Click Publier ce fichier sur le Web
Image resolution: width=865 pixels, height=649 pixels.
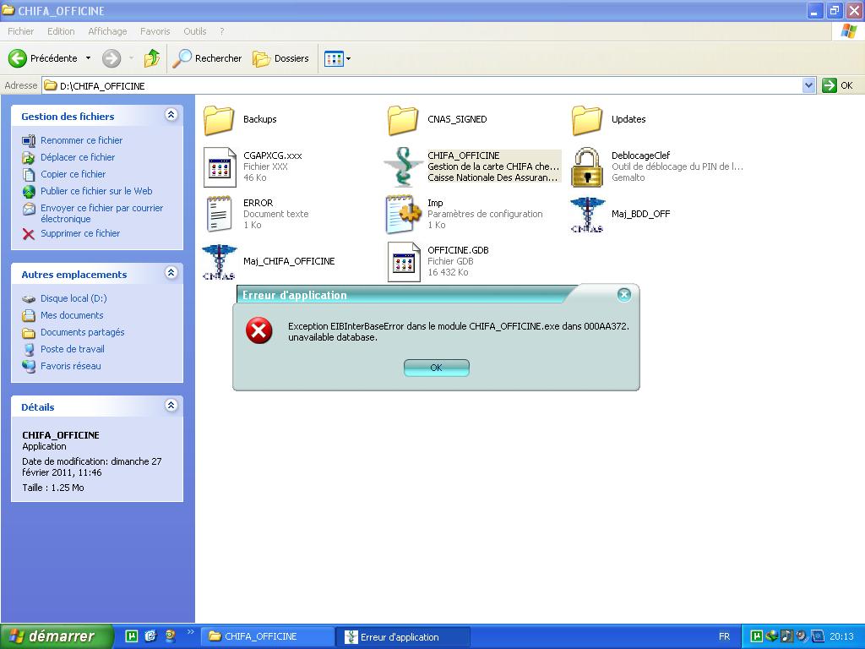(x=96, y=191)
